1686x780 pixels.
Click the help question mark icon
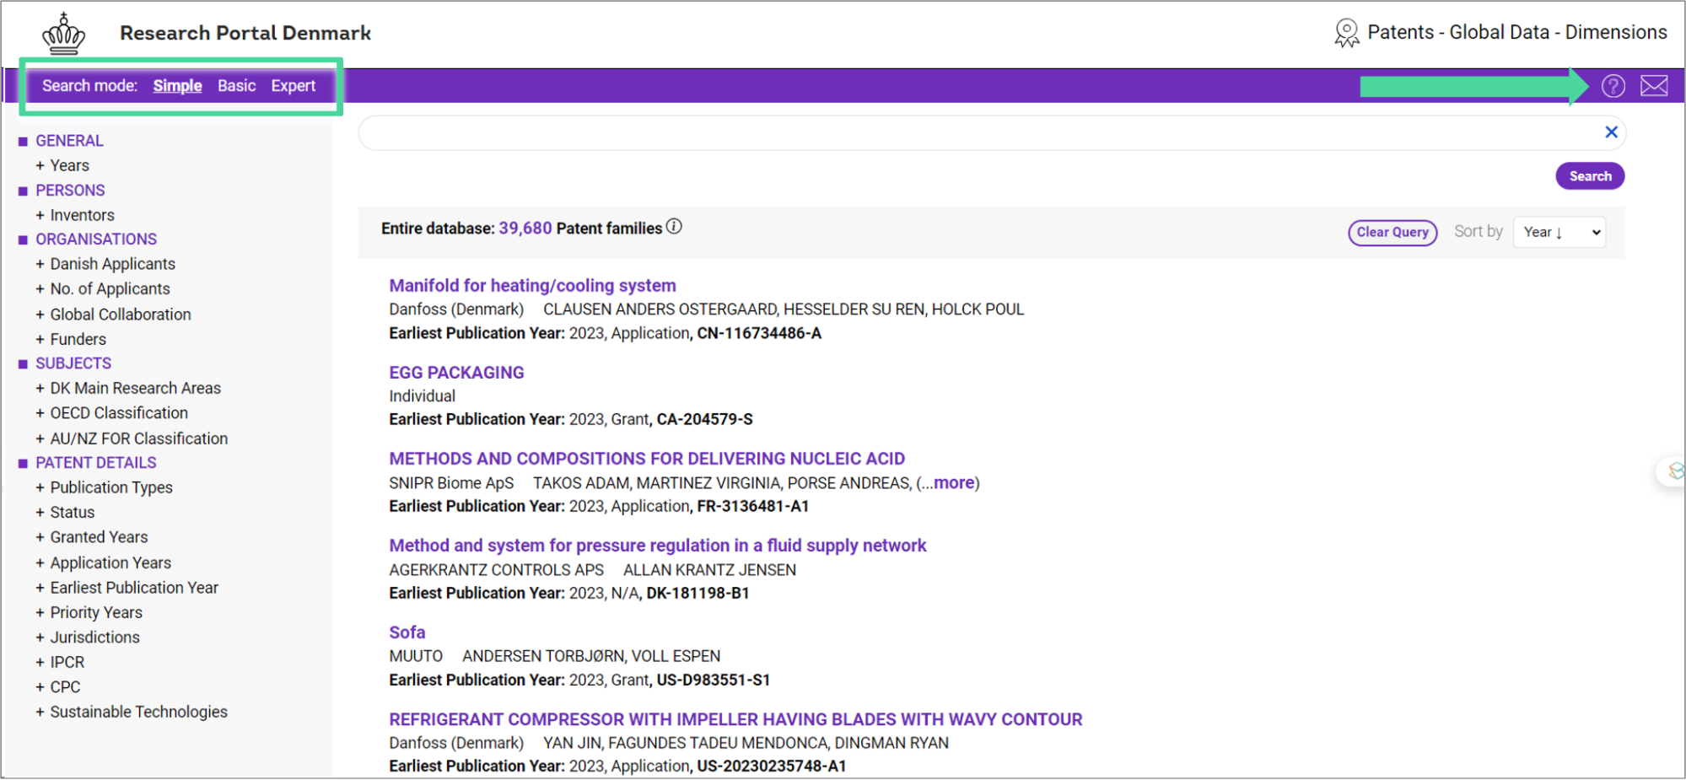pos(1613,86)
